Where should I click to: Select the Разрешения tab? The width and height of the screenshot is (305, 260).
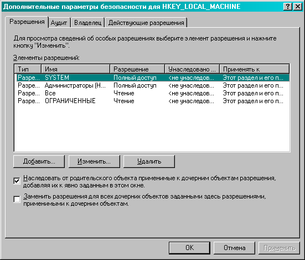tap(27, 22)
